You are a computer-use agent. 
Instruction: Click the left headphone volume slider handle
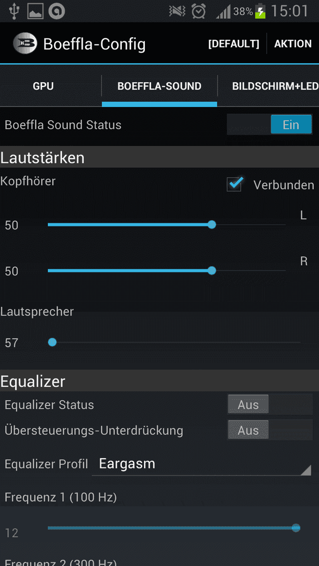click(x=211, y=225)
